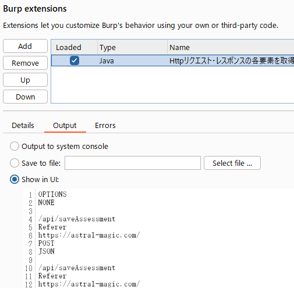Image resolution: width=294 pixels, height=288 pixels.
Task: Click Referer on output line 11
Action: [x=52, y=276]
